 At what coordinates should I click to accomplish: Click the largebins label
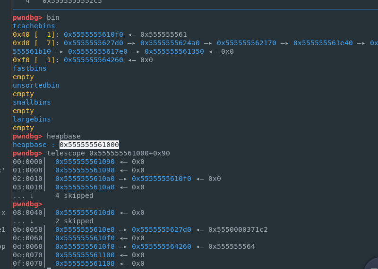32,119
